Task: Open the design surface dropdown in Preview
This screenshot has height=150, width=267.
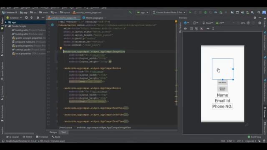Action: 186,23
